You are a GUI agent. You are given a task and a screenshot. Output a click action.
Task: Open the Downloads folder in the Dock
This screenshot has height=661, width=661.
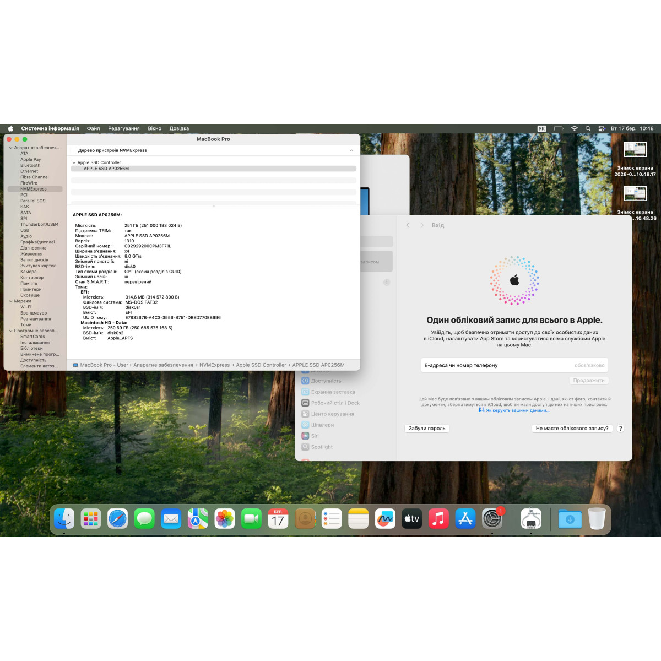tap(570, 518)
